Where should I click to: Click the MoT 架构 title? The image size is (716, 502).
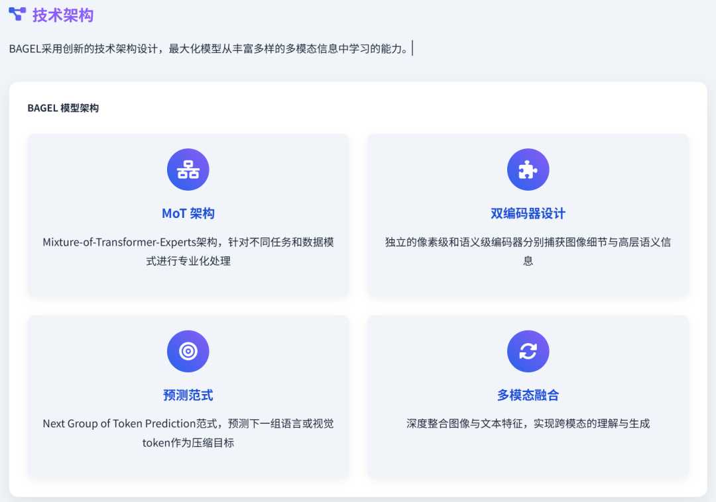188,213
